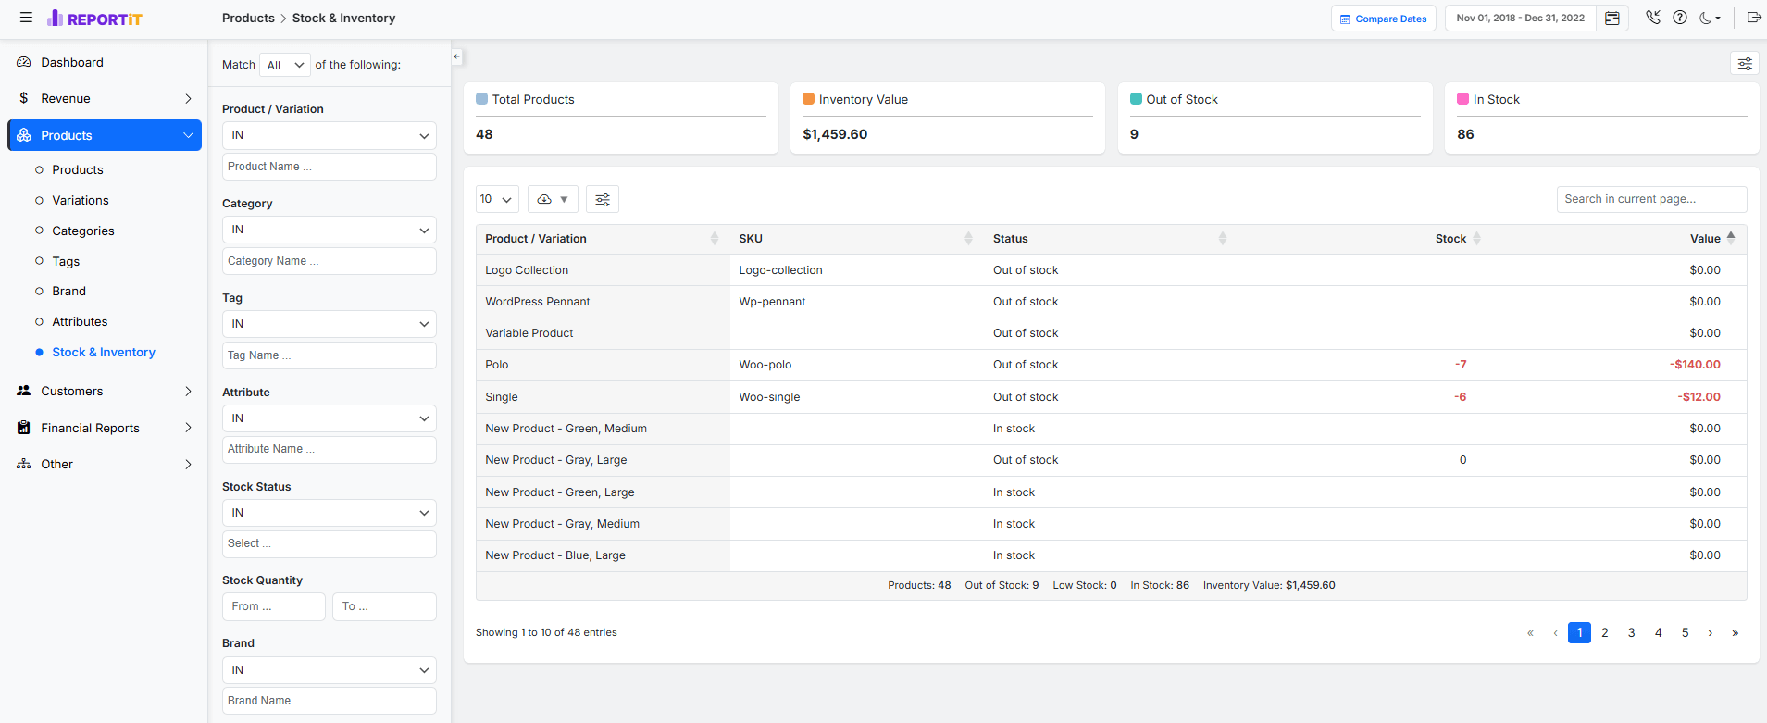
Task: Click the phone support icon
Action: tap(1653, 18)
